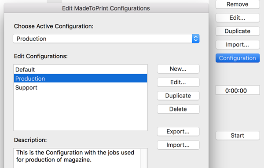Select Support in the configurations list
Image resolution: width=264 pixels, height=168 pixels.
(81, 87)
